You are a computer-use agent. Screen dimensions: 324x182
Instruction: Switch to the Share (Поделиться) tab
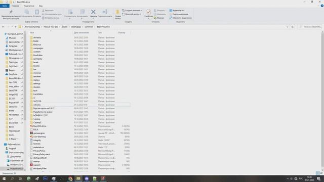pos(29,6)
